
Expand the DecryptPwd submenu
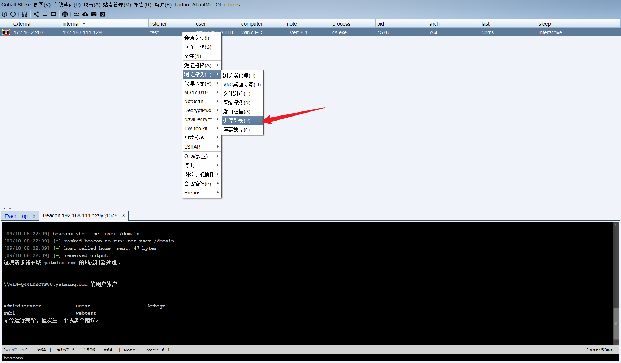click(202, 110)
